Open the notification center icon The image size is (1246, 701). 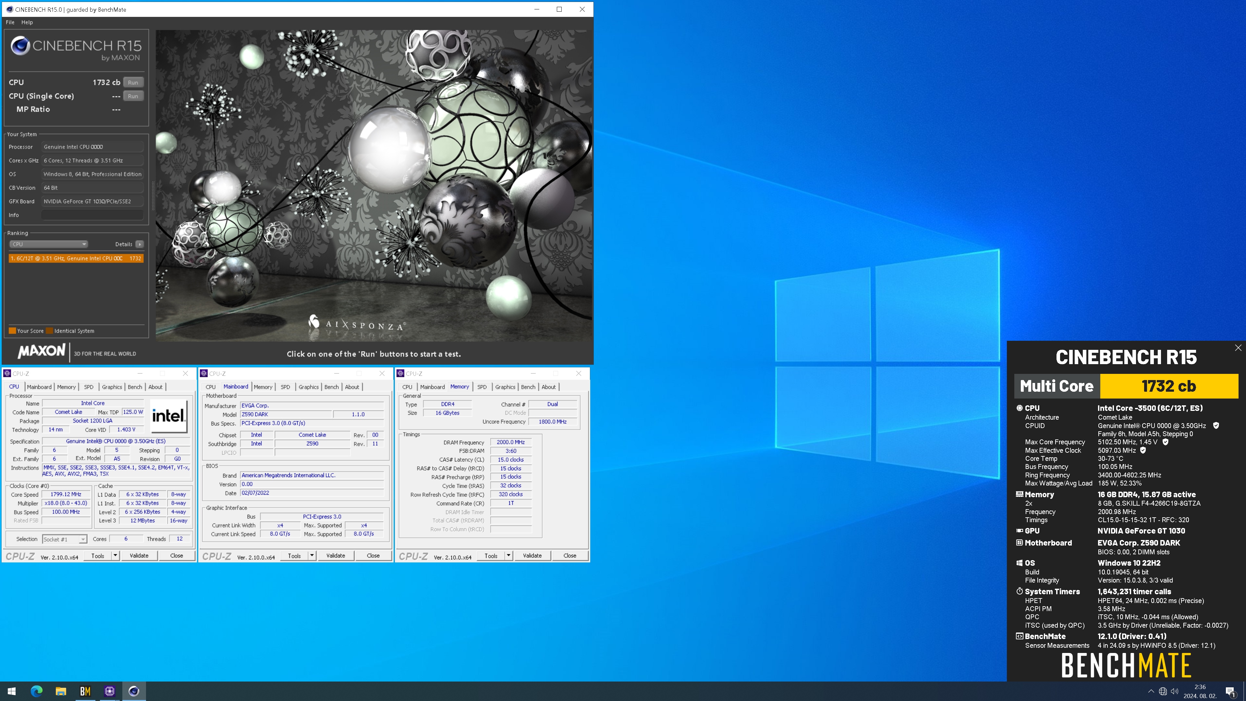click(x=1230, y=691)
